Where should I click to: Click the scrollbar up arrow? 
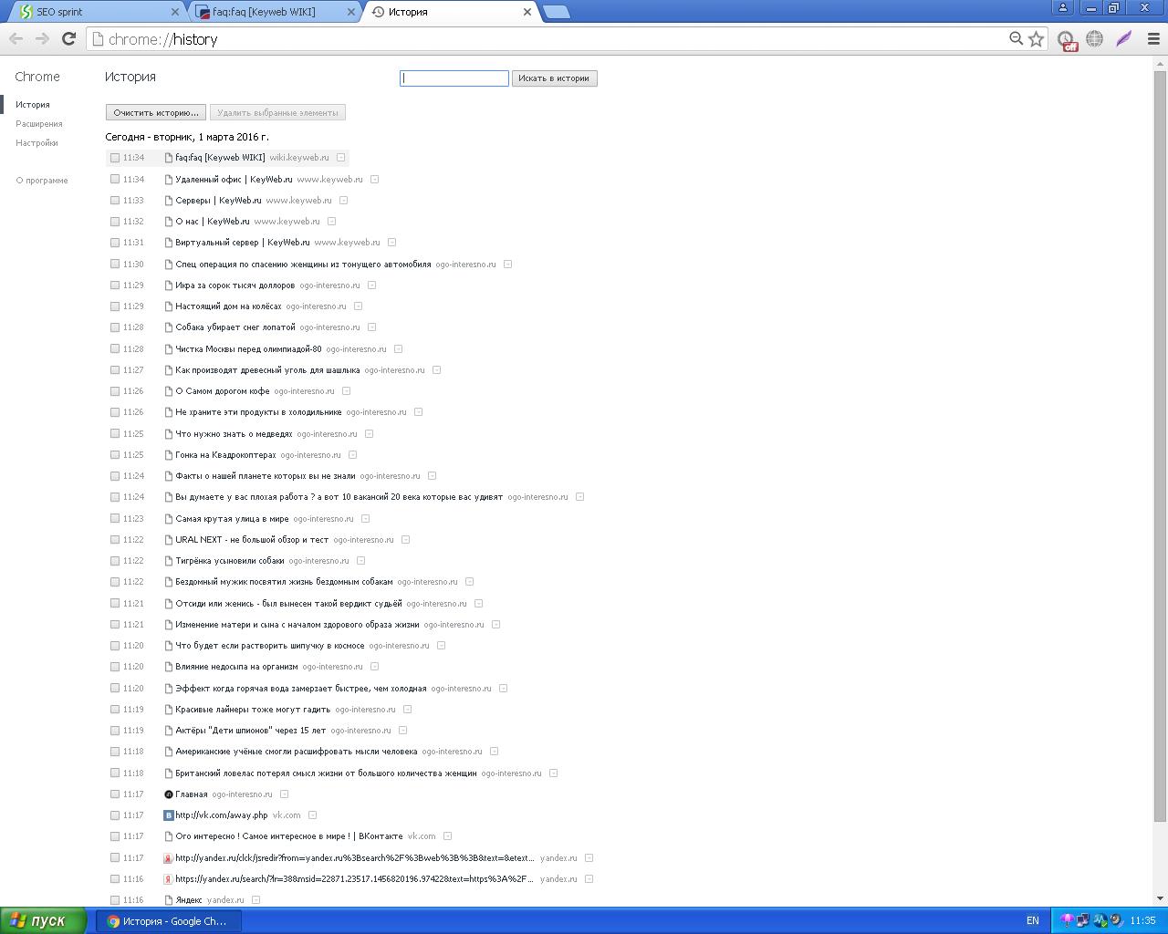coord(1160,63)
